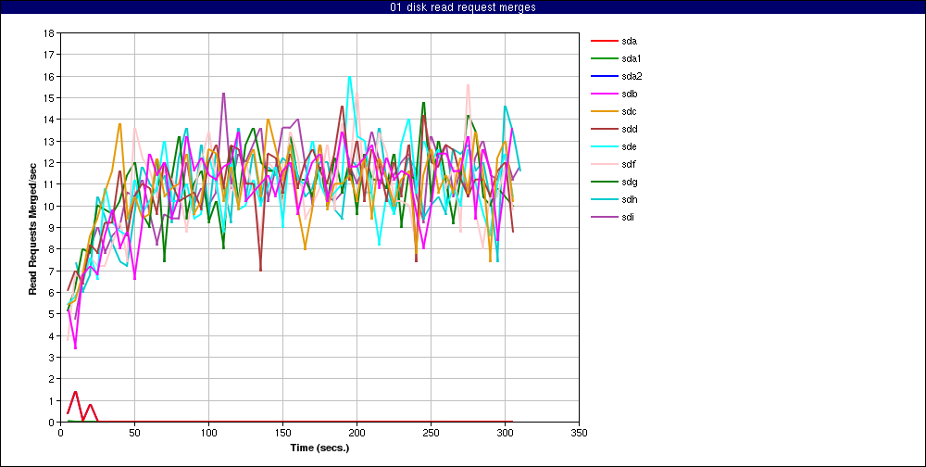Select the sdc legend label

630,112
